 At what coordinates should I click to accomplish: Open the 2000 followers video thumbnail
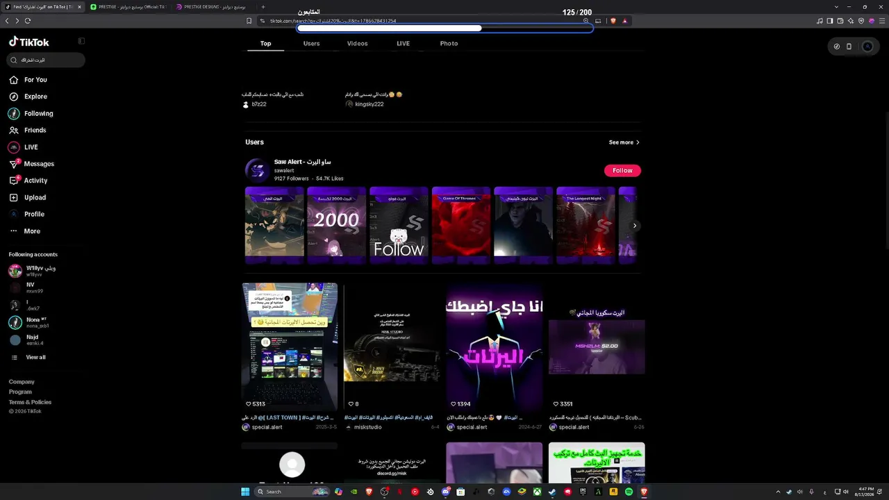point(336,225)
